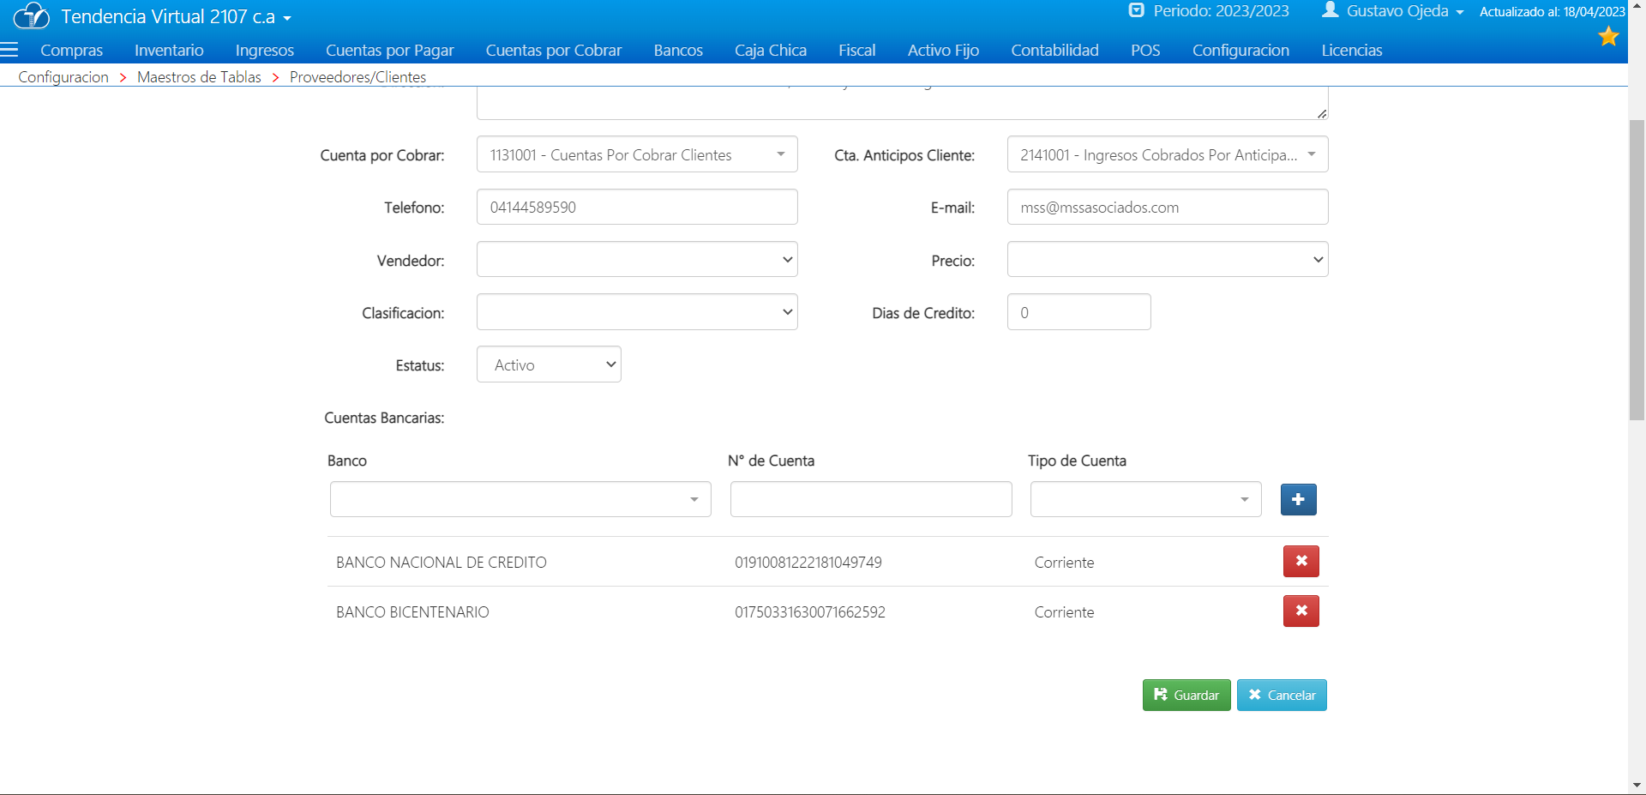Open the Banco selection dropdown
This screenshot has height=795, width=1646.
520,499
